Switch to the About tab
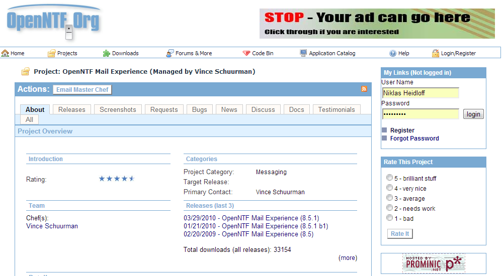Viewport: 504px width, 276px height. click(x=35, y=109)
